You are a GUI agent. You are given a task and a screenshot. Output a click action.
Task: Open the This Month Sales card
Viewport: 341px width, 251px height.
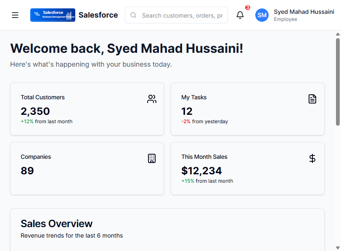pos(248,168)
